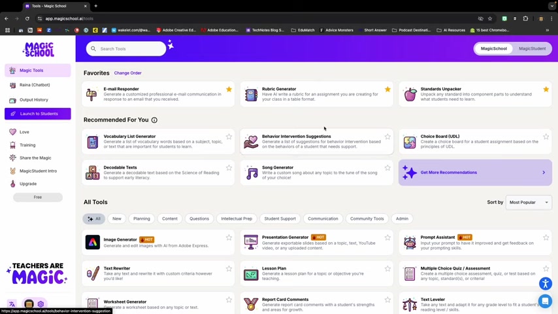This screenshot has height=314, width=558.
Task: Unfavorite the Standards Unpacker star
Action: pos(546,89)
